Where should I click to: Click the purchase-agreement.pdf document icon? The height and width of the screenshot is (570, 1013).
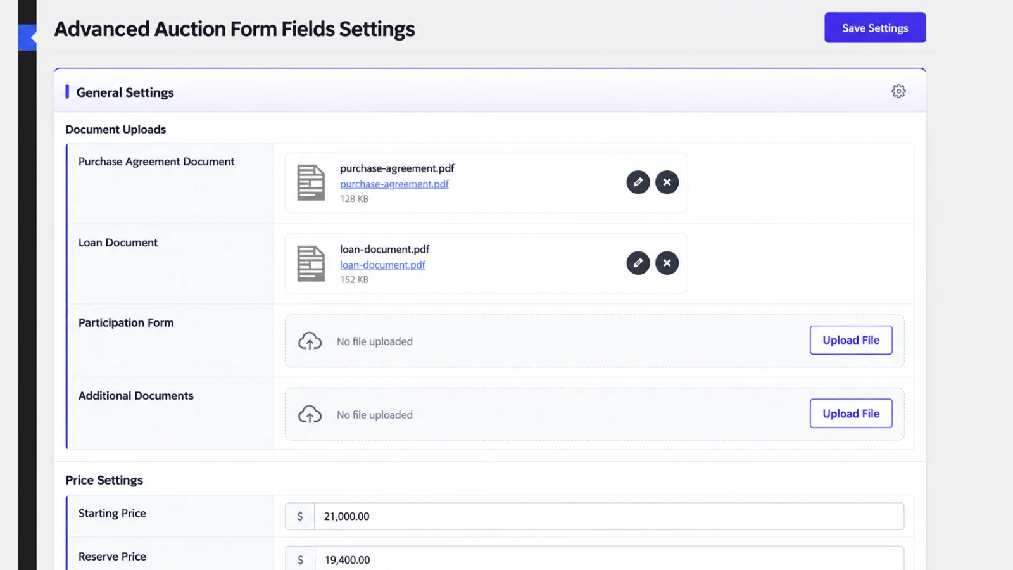(x=311, y=182)
